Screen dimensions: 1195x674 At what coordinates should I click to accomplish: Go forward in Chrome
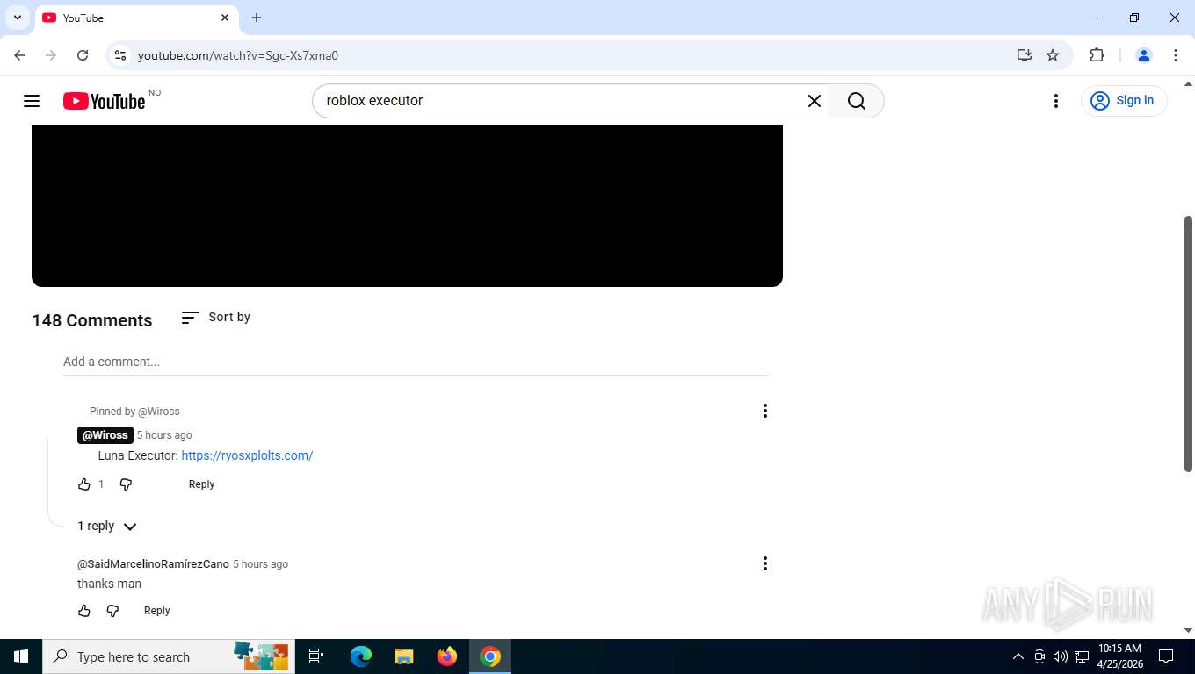pyautogui.click(x=51, y=55)
